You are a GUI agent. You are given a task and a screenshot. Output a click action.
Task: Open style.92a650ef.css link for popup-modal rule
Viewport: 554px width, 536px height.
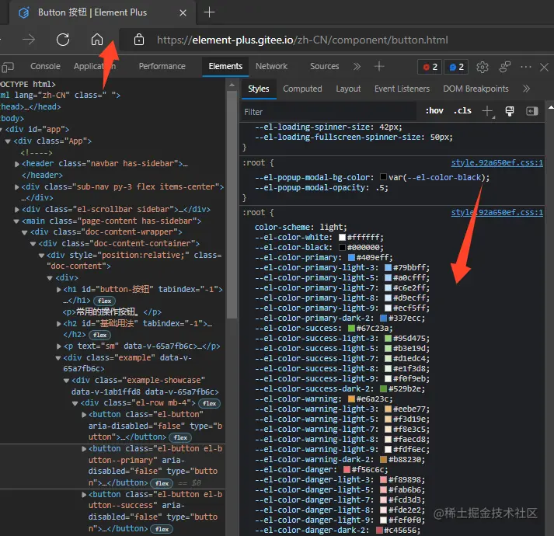[x=497, y=163]
